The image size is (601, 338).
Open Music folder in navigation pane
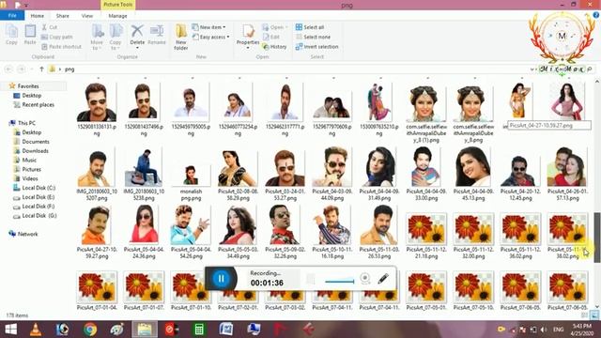click(x=29, y=160)
